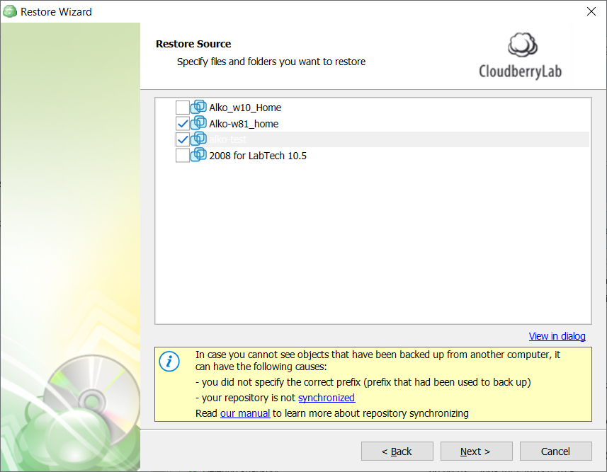Enable the 2008 for LabTech 10.5 checkbox
Screen dimensions: 607x472
(x=182, y=155)
